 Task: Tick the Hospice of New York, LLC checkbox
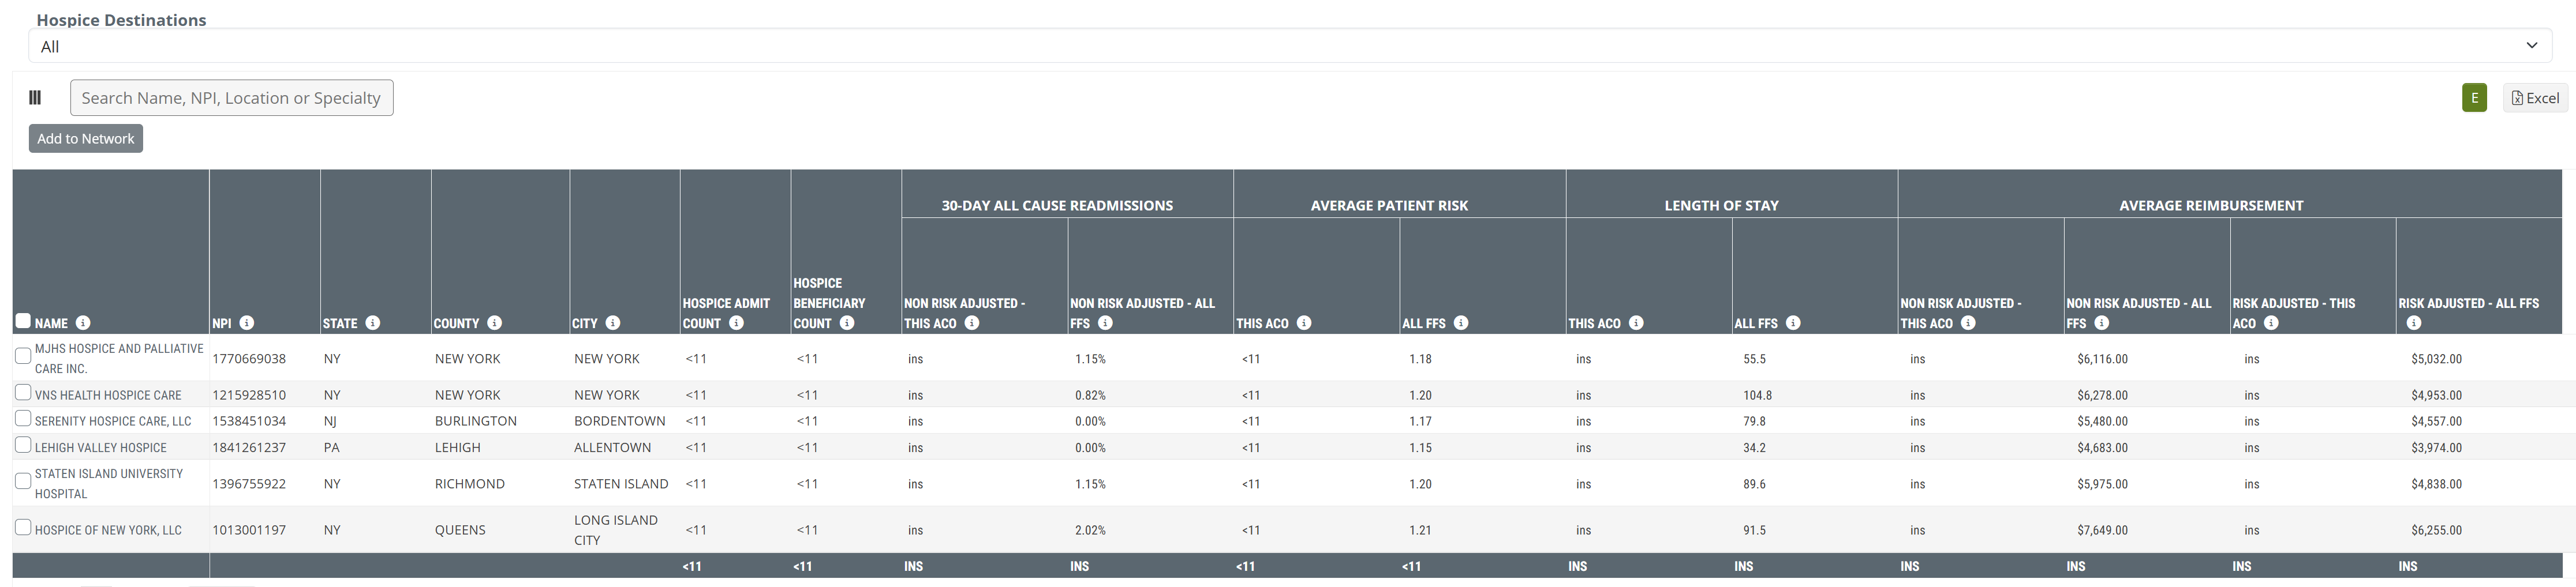[23, 527]
